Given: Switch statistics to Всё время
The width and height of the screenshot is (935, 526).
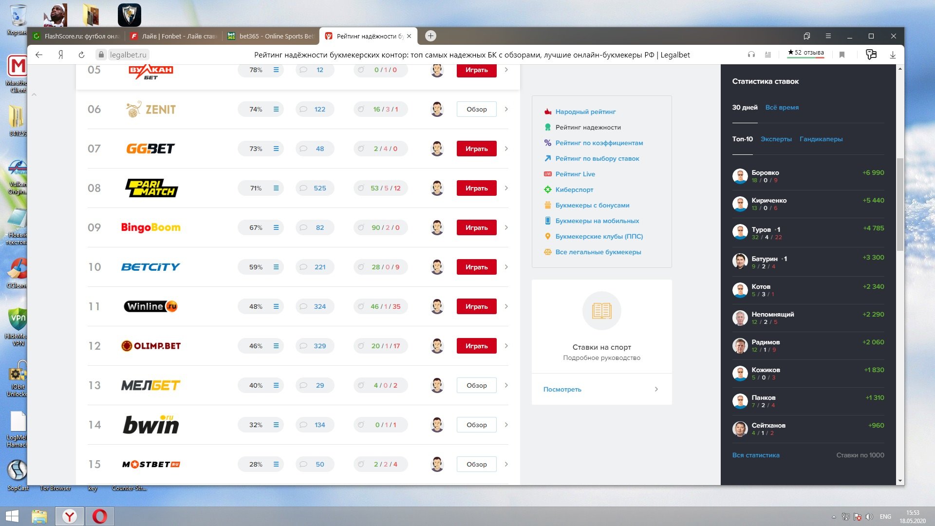Looking at the screenshot, I should 782,108.
